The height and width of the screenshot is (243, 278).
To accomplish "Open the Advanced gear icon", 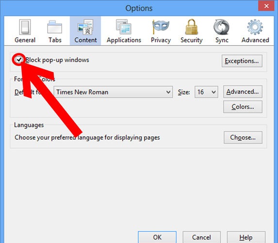I will point(255,27).
